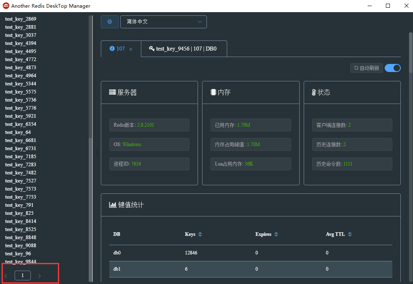Screen dimensions: 413x284
Task: Sort the Expires column descending
Action: (276, 235)
